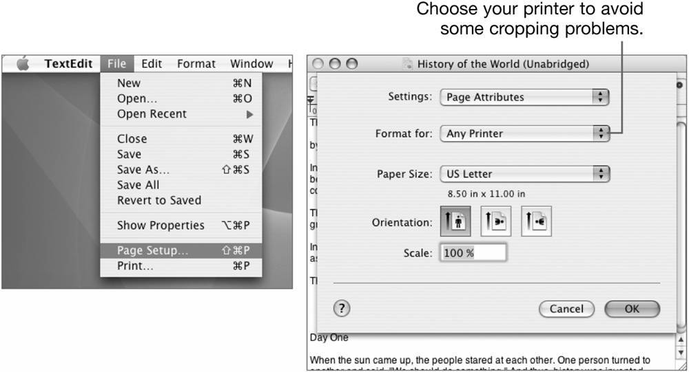The image size is (689, 372).
Task: Click the '8.50 in x 11.00 in' text
Action: coord(486,194)
